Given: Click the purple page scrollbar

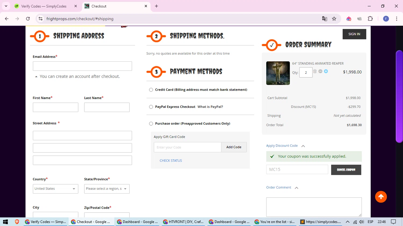Looking at the screenshot, I should 399,97.
